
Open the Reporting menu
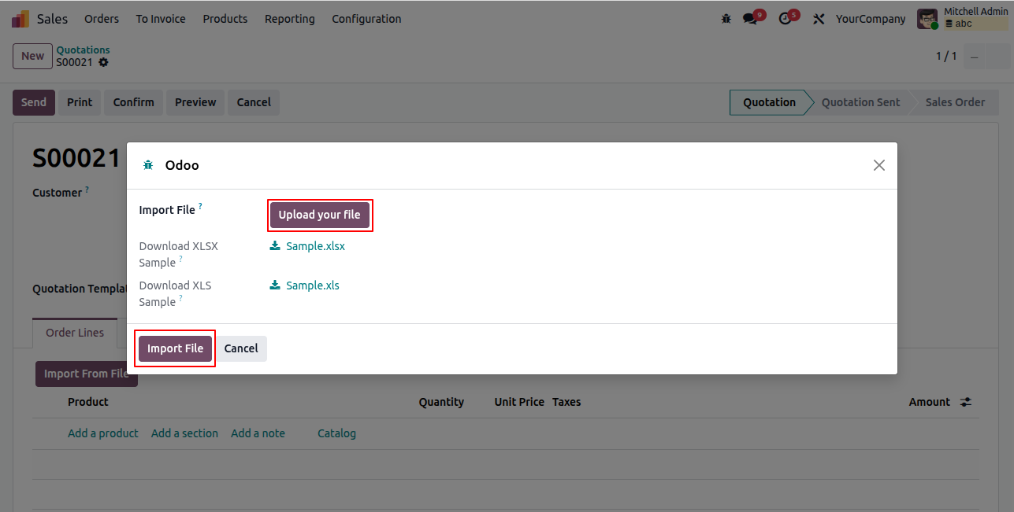(x=290, y=19)
